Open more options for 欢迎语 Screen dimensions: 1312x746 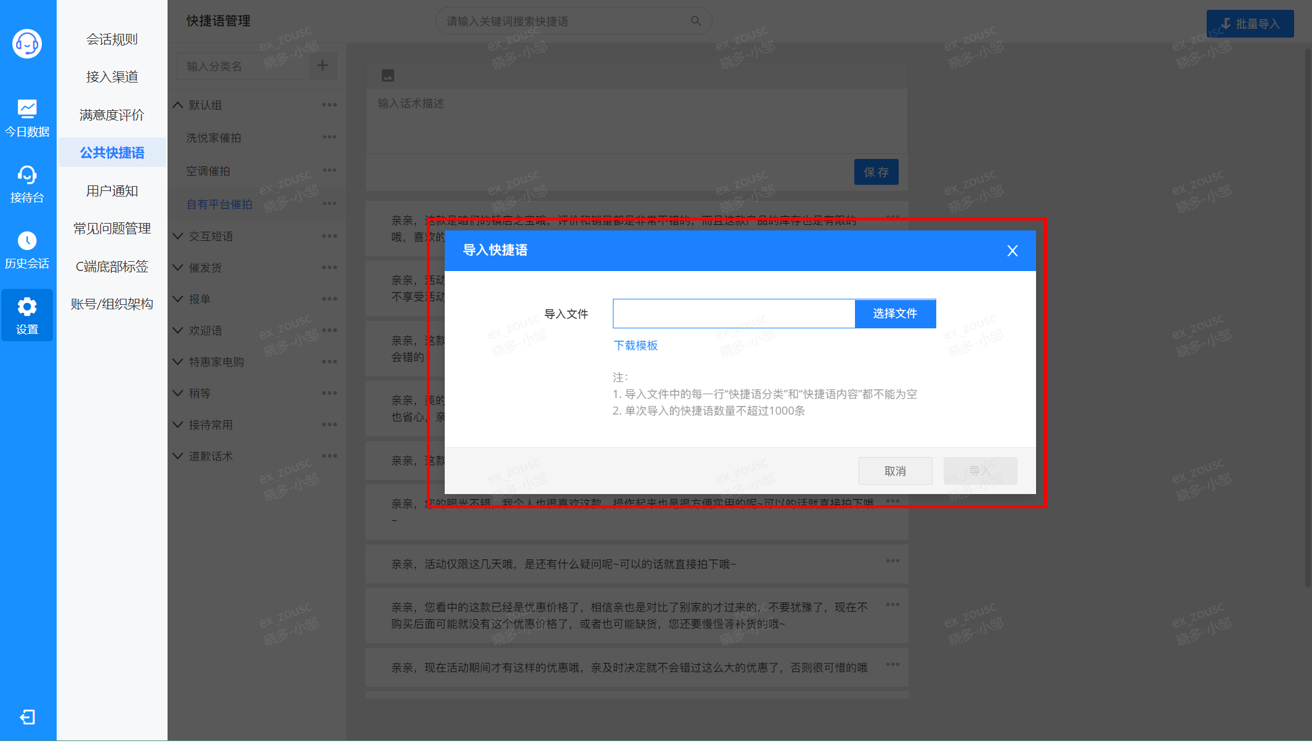(329, 330)
